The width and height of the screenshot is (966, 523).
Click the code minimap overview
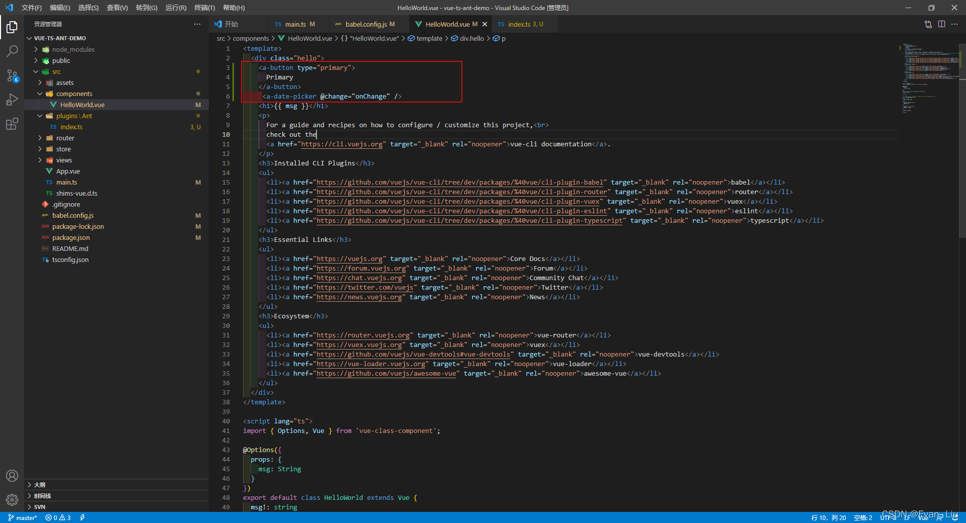tap(930, 78)
